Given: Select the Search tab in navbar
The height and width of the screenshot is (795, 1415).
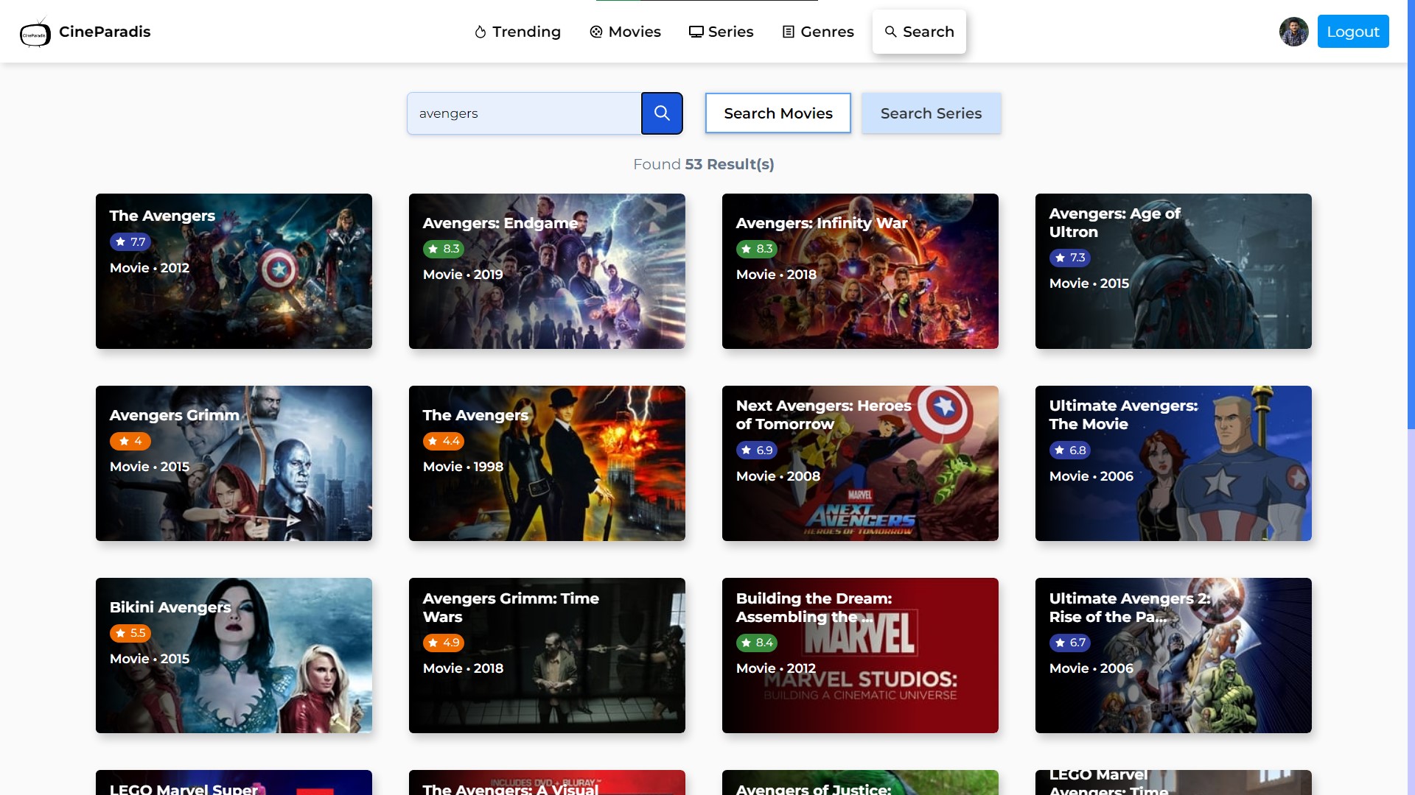Looking at the screenshot, I should [x=919, y=32].
